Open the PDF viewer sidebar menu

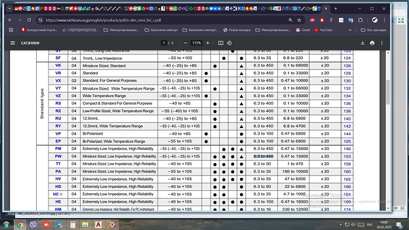(x=12, y=43)
